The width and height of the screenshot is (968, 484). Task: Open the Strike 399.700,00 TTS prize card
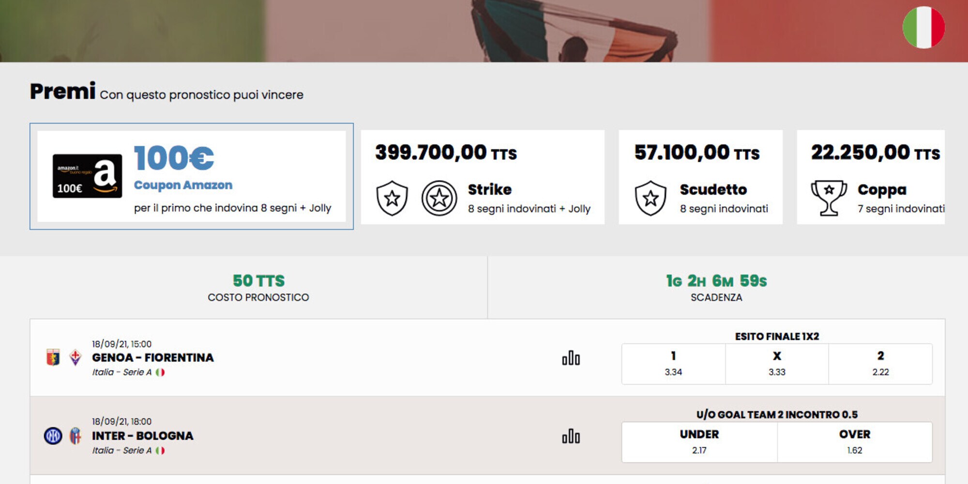[483, 177]
